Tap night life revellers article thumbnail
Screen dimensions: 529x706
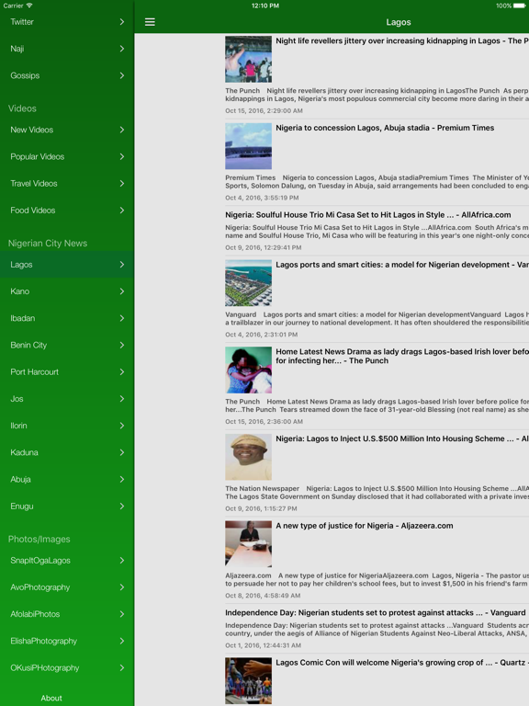pyautogui.click(x=248, y=59)
